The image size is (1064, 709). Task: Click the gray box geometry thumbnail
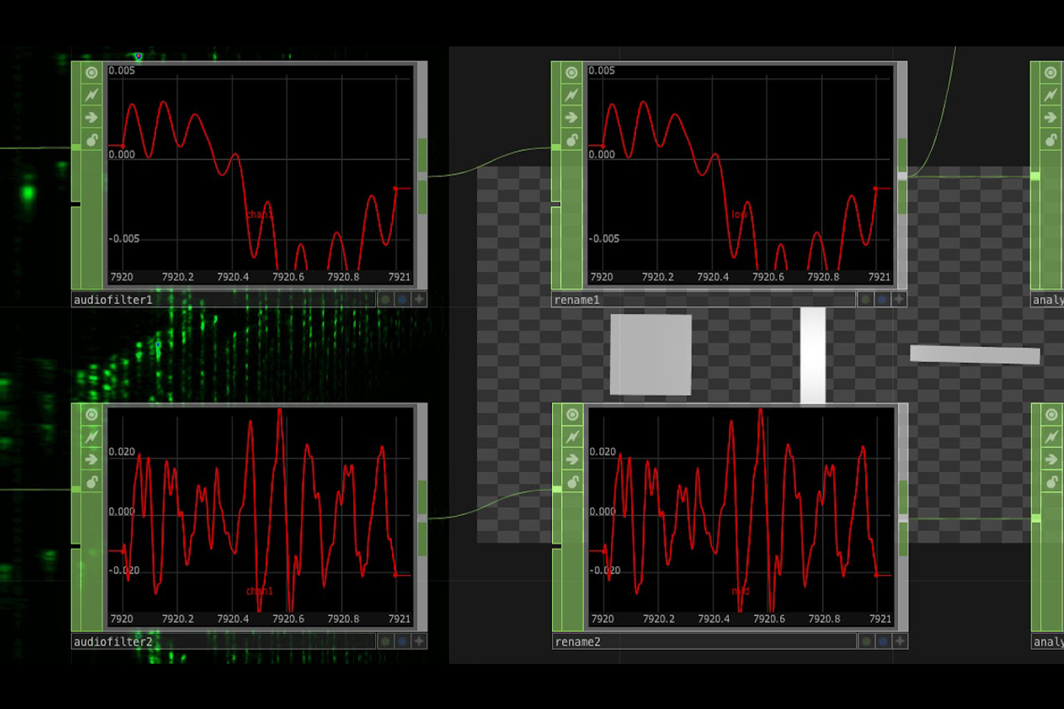(650, 354)
